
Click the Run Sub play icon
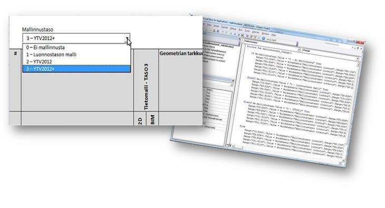231,33
